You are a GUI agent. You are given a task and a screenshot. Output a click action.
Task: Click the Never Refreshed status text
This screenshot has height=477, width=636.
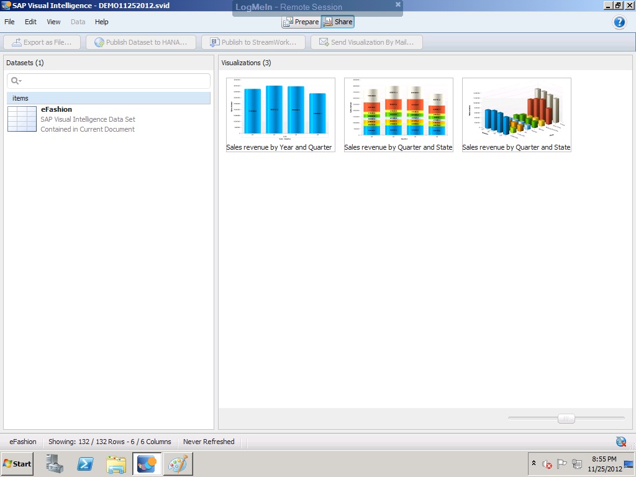pos(209,442)
